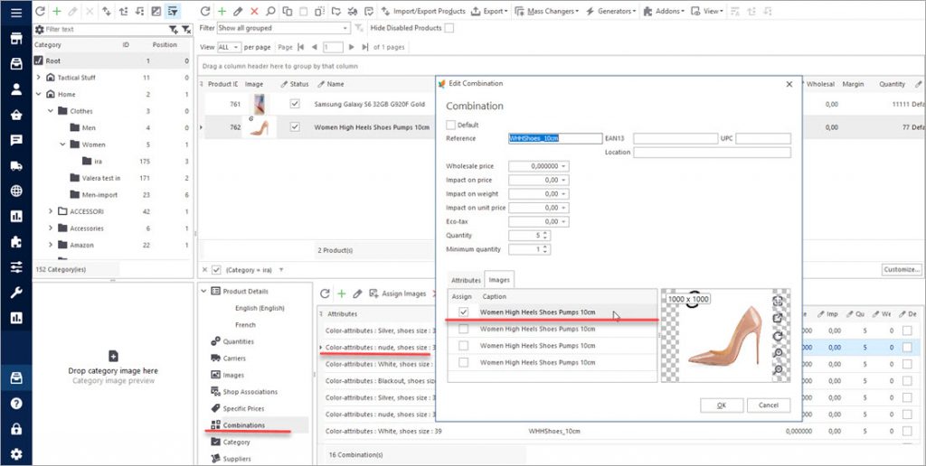
Task: Click the red delete product X icon
Action: (x=254, y=11)
